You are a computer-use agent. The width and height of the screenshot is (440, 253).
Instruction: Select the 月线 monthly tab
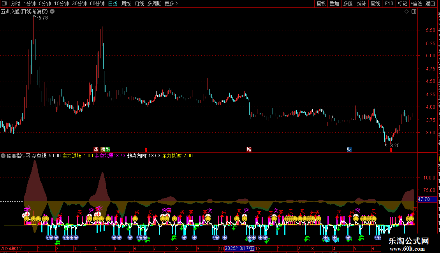coord(139,4)
